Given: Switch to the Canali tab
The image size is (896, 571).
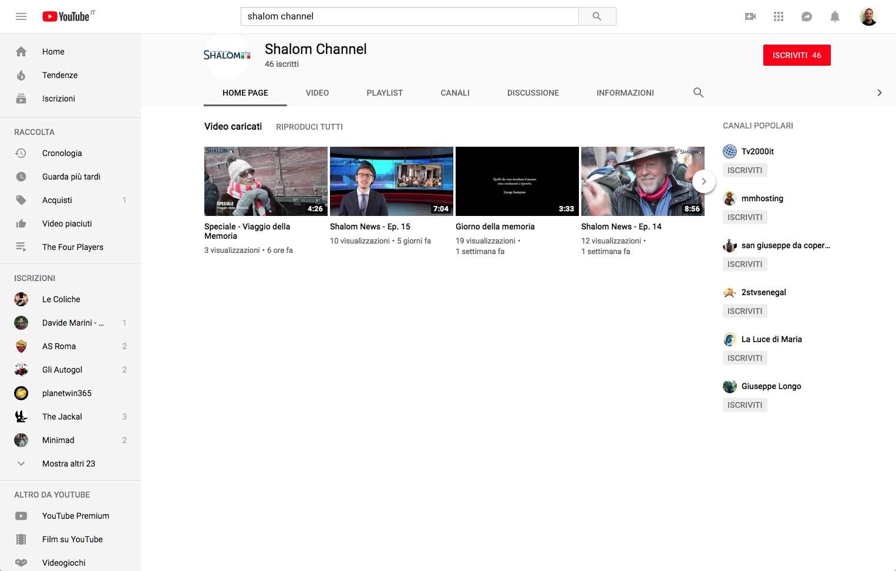Looking at the screenshot, I should pyautogui.click(x=455, y=93).
